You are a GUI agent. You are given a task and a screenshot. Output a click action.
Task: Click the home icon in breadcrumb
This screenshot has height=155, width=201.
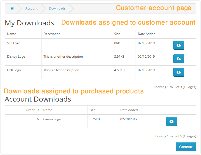coord(12,8)
